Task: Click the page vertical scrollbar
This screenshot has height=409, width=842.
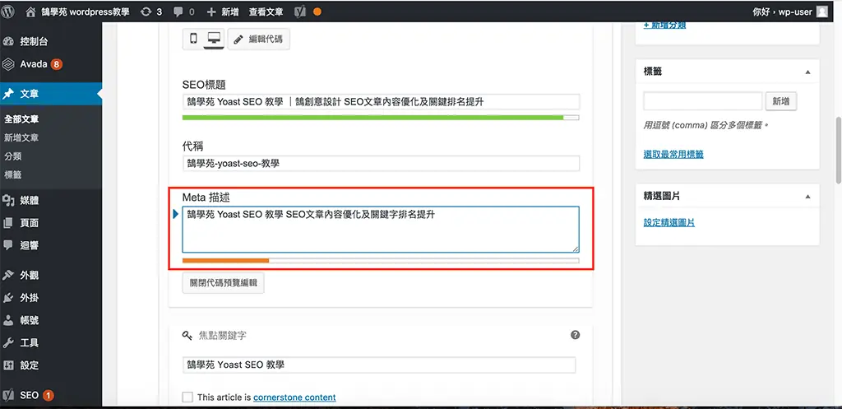Action: 838,150
